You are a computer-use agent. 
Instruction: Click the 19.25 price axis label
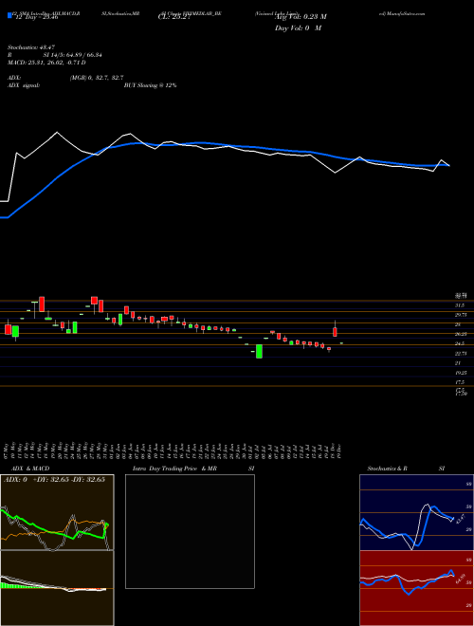click(461, 373)
